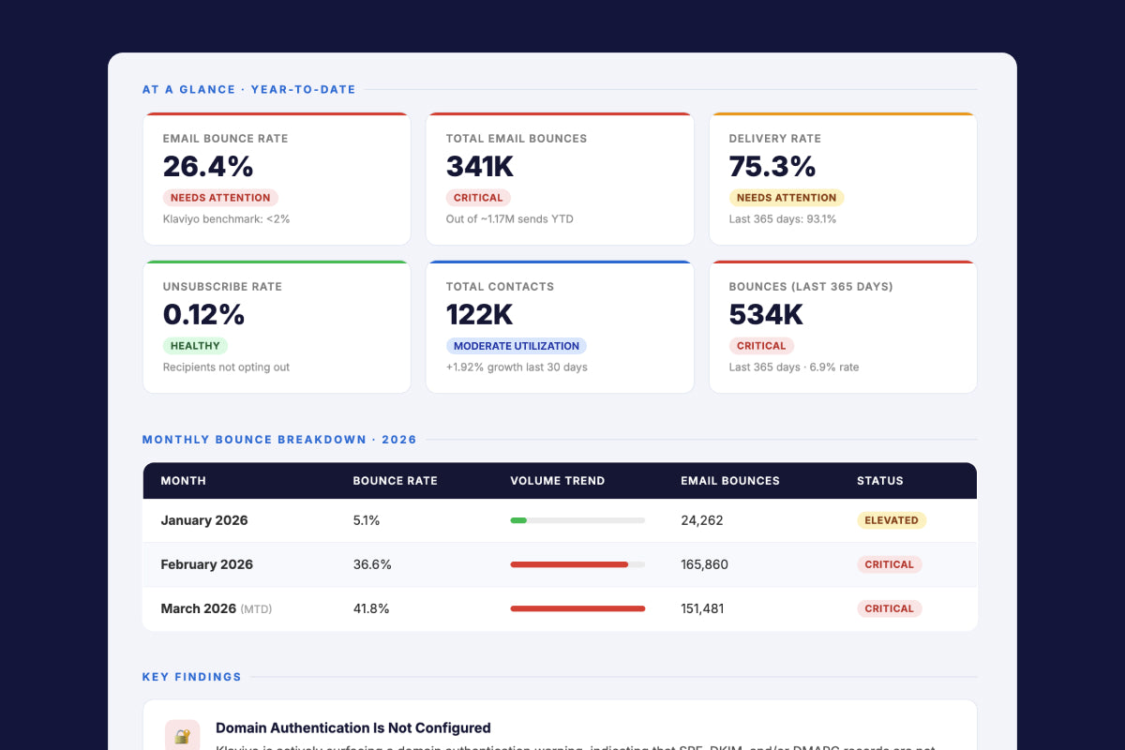Click the Total Contacts card label
The height and width of the screenshot is (750, 1125).
(x=500, y=287)
